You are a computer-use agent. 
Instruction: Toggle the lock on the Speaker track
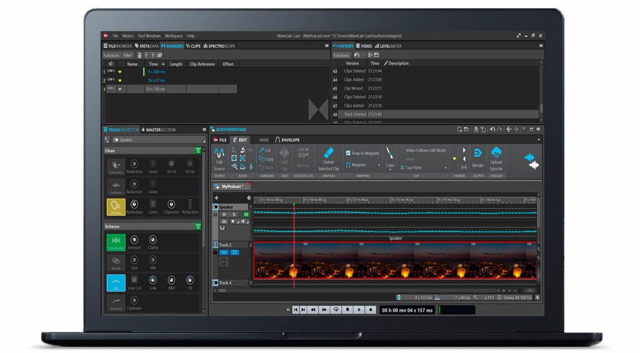216,214
